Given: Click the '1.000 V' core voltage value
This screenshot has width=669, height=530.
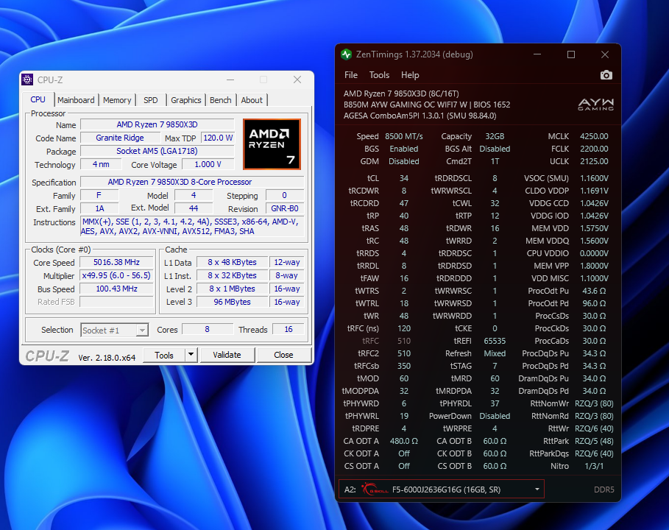Looking at the screenshot, I should click(x=208, y=164).
